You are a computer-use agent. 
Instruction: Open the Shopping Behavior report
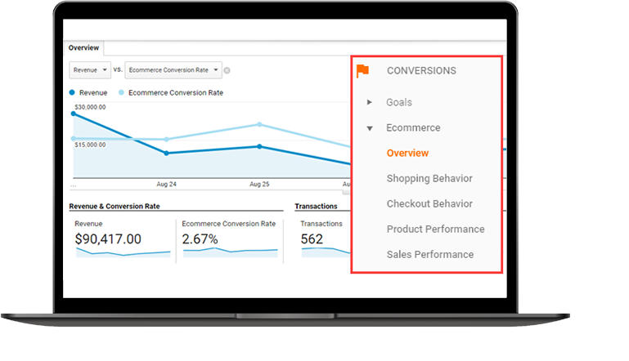pyautogui.click(x=429, y=179)
